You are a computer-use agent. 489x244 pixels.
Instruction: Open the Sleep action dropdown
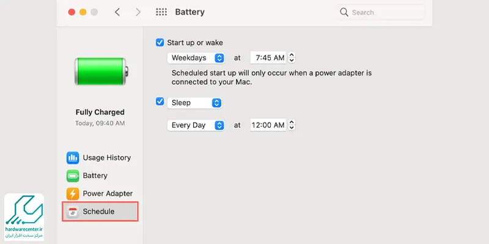click(194, 103)
